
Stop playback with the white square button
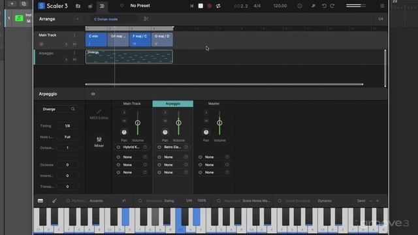[201, 6]
